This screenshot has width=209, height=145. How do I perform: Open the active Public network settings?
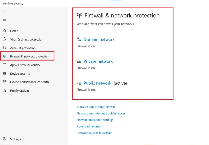(97, 83)
